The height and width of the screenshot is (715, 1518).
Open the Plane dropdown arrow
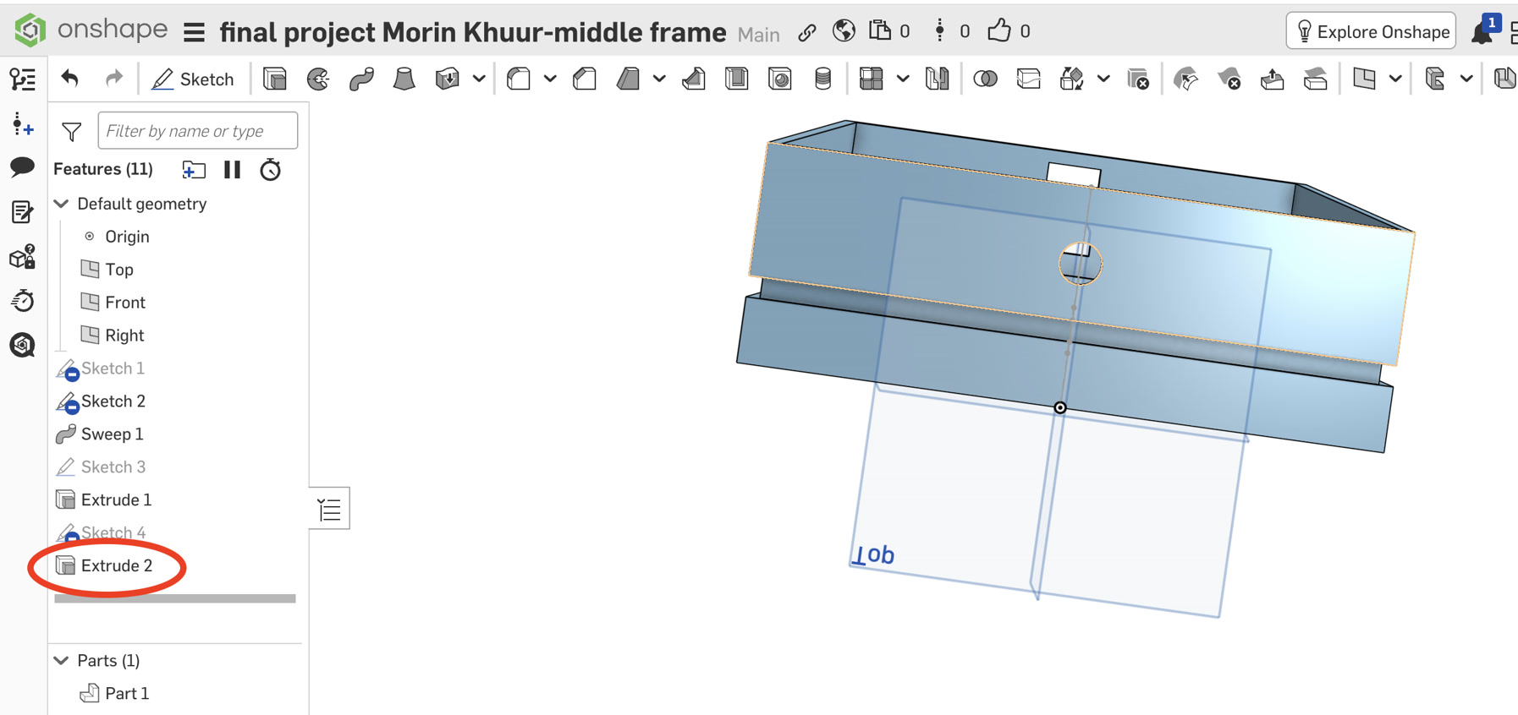tap(1395, 79)
